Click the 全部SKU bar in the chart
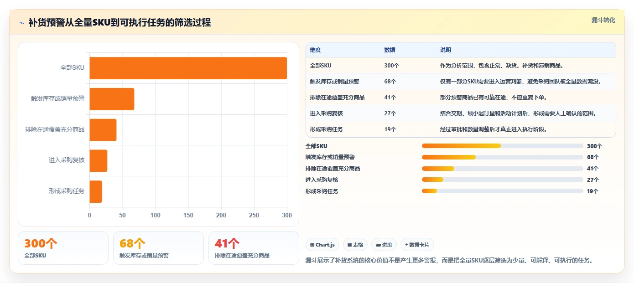 tap(188, 68)
